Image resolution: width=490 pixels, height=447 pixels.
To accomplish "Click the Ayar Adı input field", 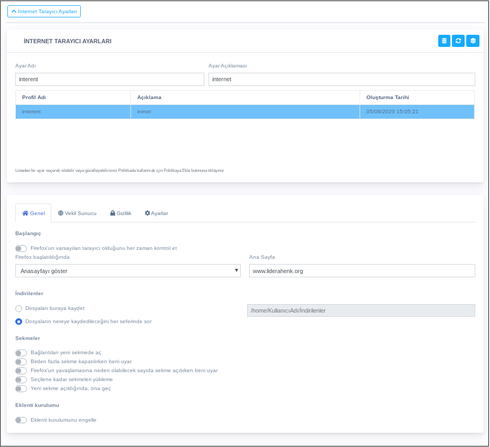I will click(x=109, y=79).
